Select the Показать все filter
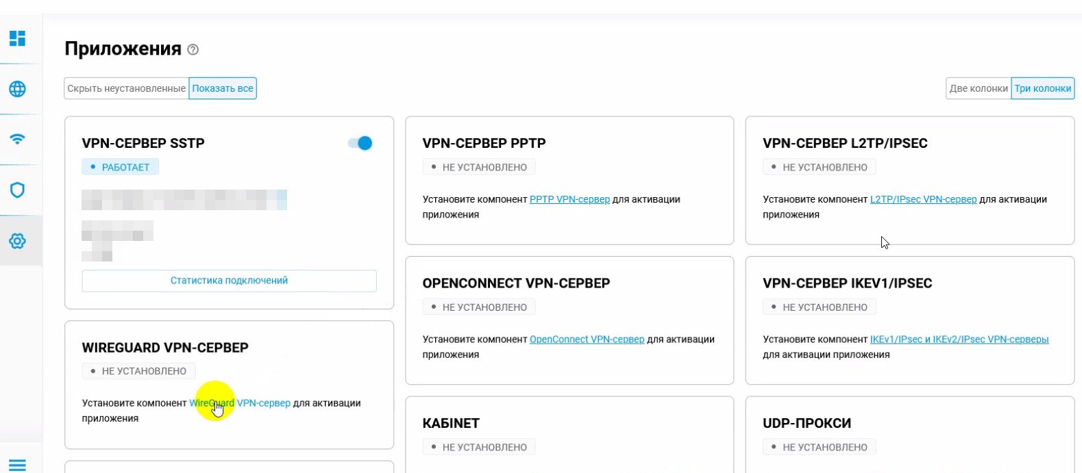 point(223,88)
